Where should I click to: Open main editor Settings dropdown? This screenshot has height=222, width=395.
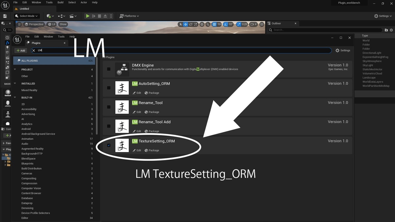(383, 16)
